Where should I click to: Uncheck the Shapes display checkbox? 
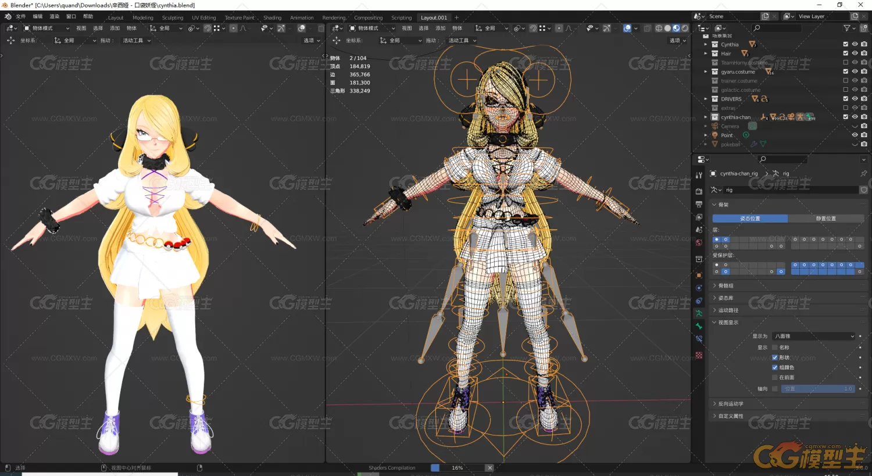[774, 357]
